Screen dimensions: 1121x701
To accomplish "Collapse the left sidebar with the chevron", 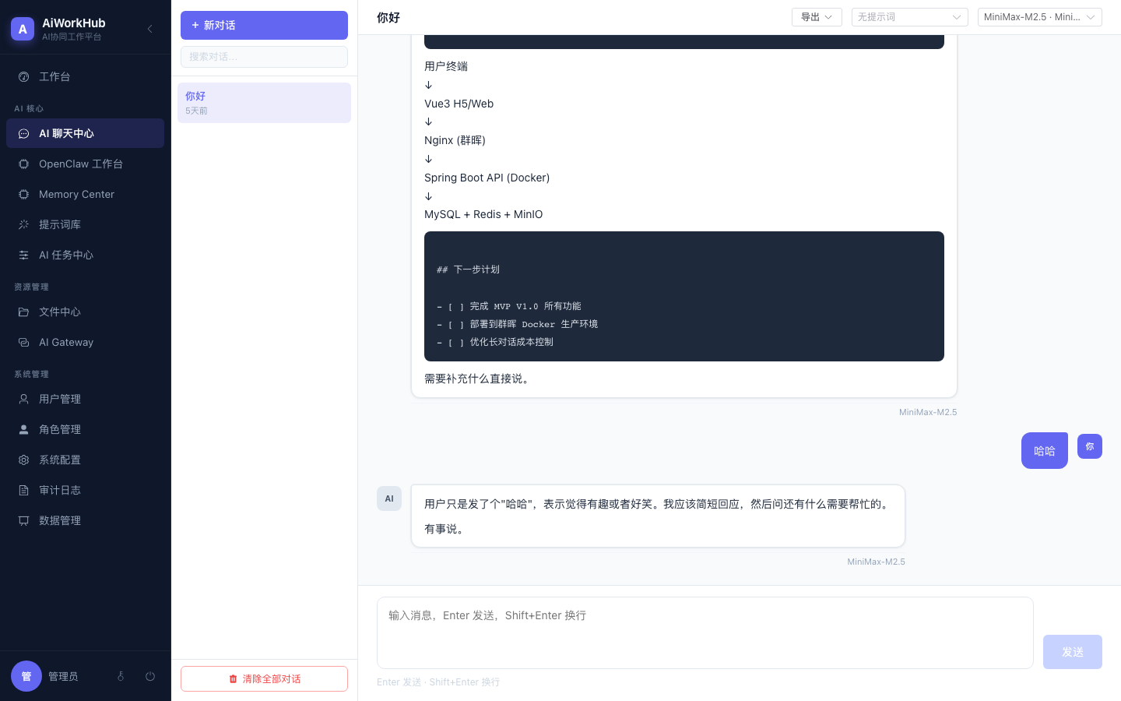I will (x=149, y=29).
